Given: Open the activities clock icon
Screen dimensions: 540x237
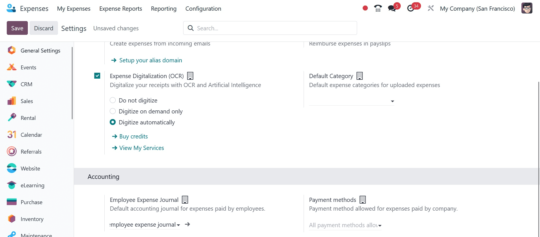Looking at the screenshot, I should point(411,8).
